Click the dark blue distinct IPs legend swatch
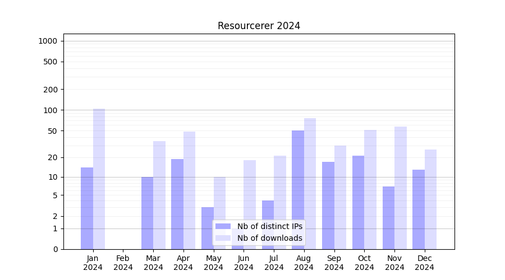This screenshot has height=280, width=505. pos(223,226)
